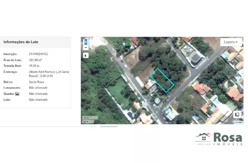Select the Lote Não Informado value

point(38,100)
